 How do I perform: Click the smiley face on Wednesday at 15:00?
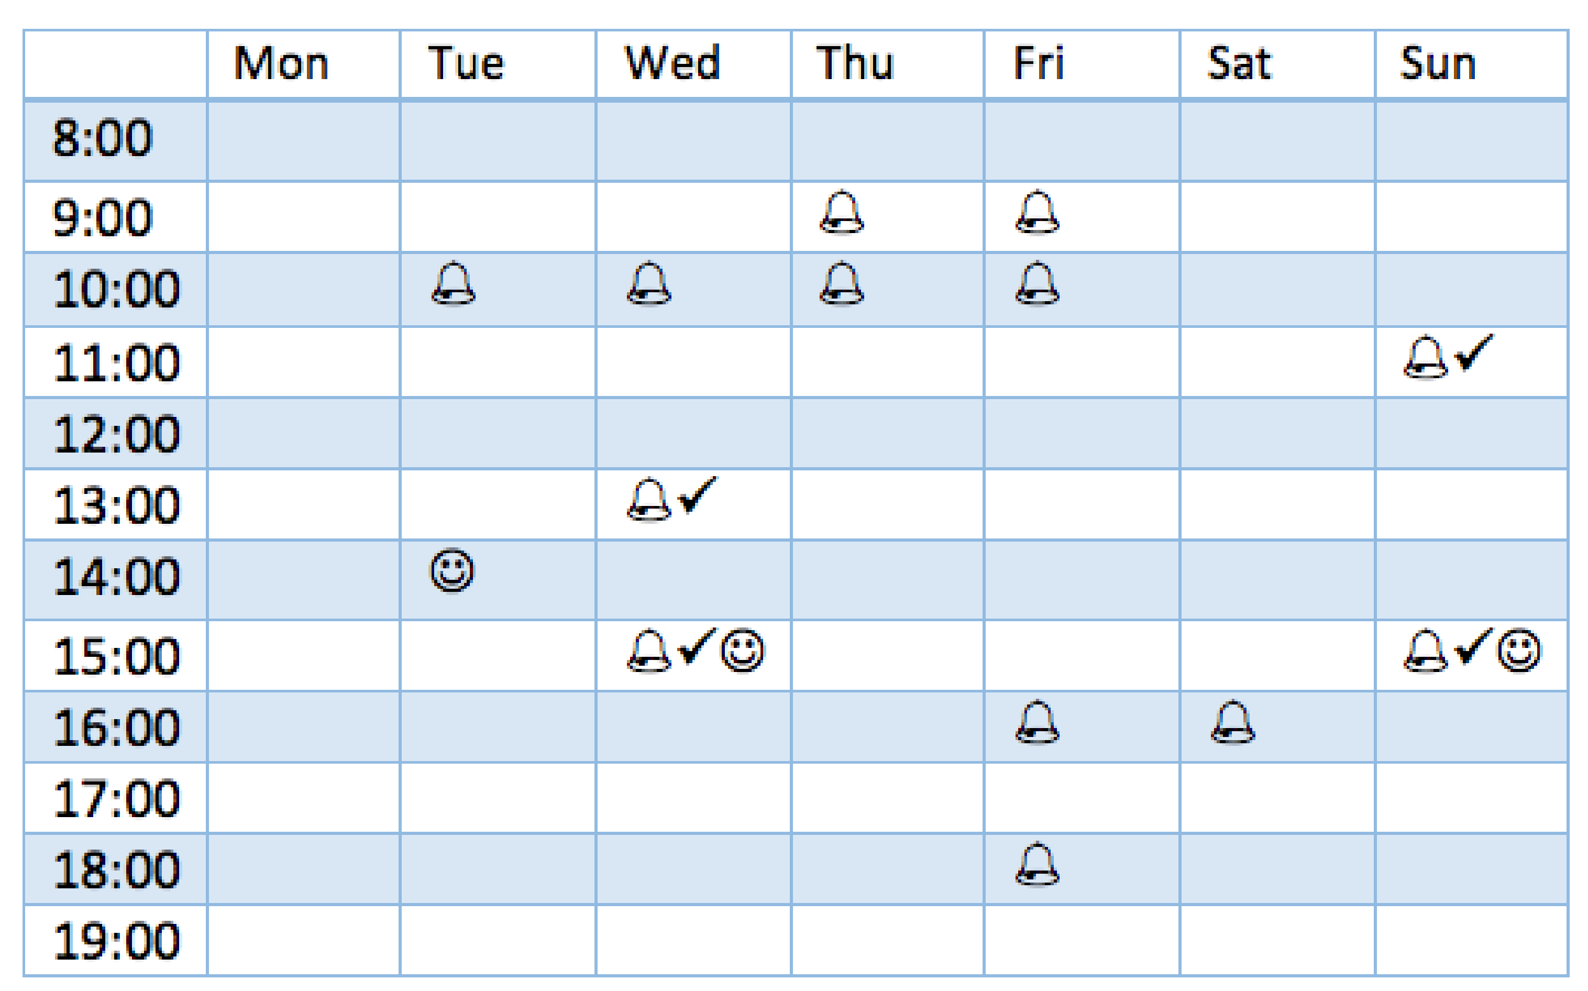(743, 650)
